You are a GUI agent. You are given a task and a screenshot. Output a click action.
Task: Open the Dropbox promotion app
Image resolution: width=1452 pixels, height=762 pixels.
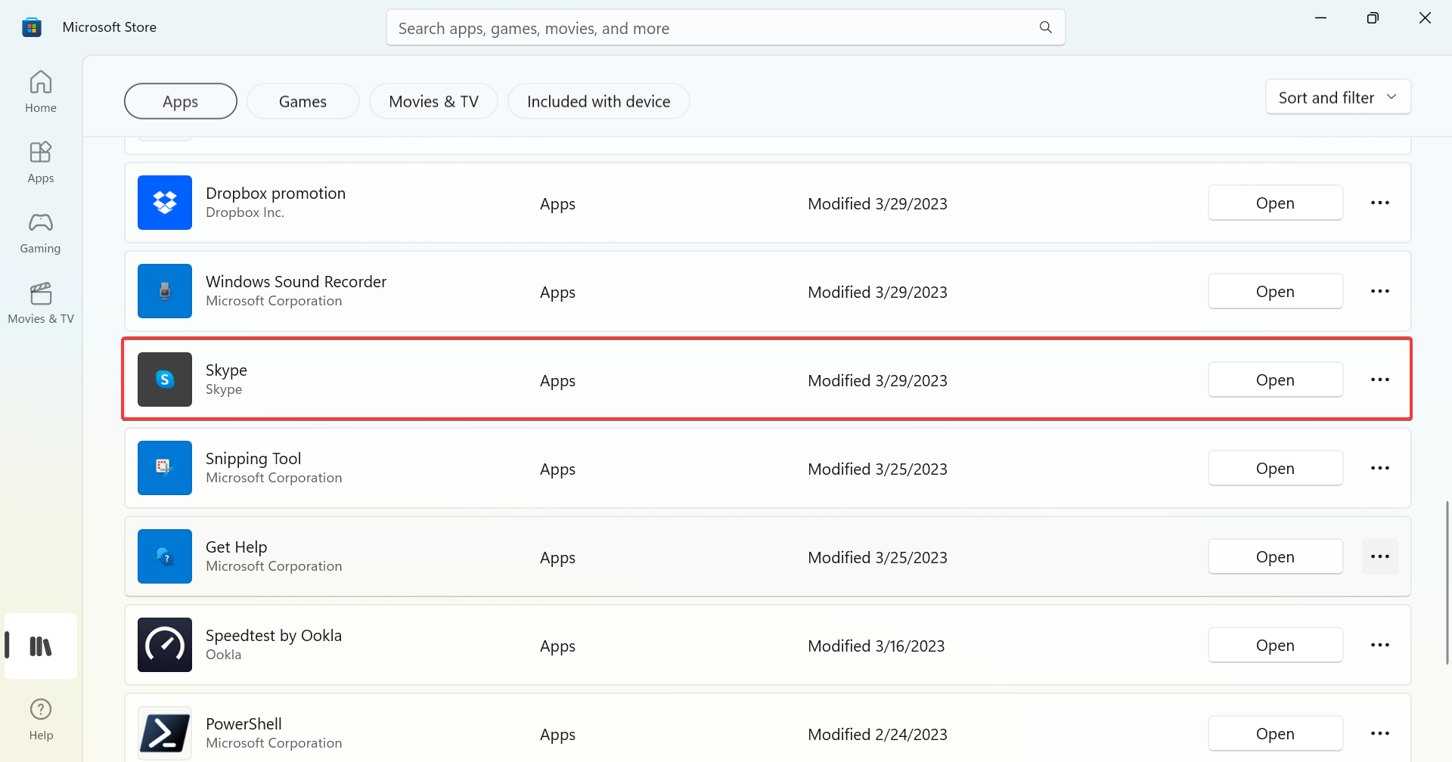click(x=1275, y=203)
